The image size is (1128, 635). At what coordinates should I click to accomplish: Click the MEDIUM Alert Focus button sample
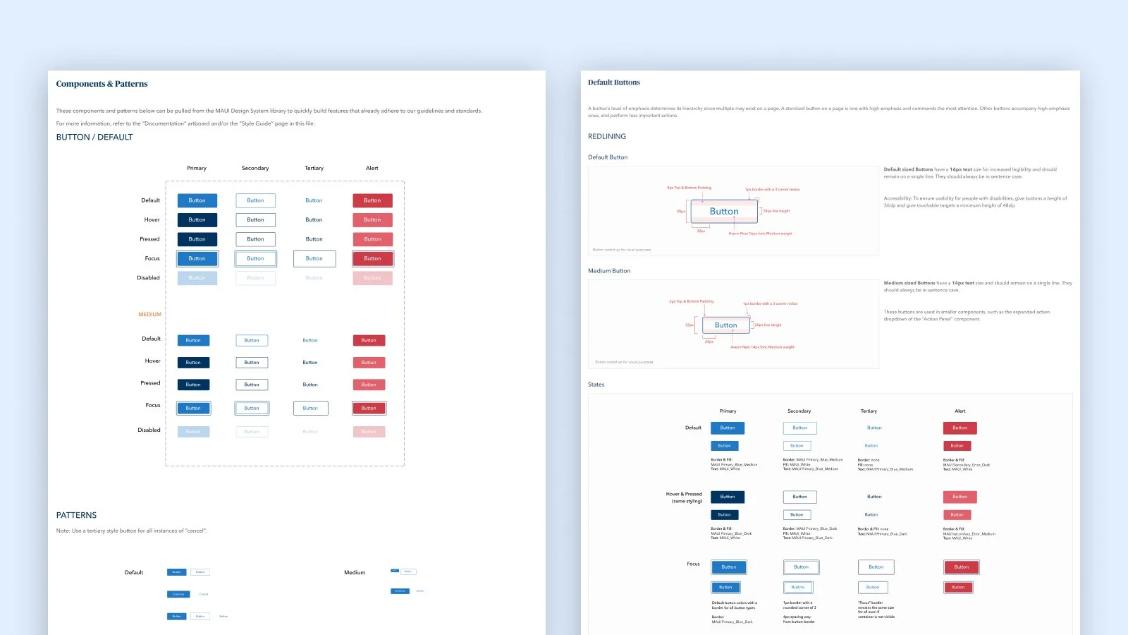click(x=369, y=408)
